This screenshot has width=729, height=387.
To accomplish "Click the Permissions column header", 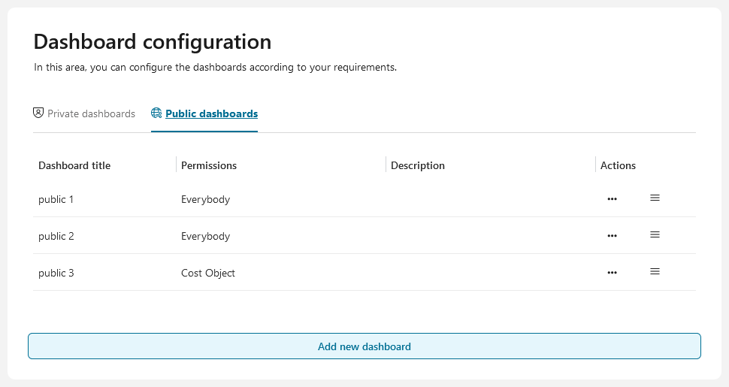I will 209,165.
